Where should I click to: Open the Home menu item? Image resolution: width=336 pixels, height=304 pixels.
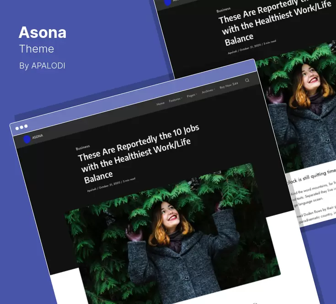pyautogui.click(x=160, y=104)
